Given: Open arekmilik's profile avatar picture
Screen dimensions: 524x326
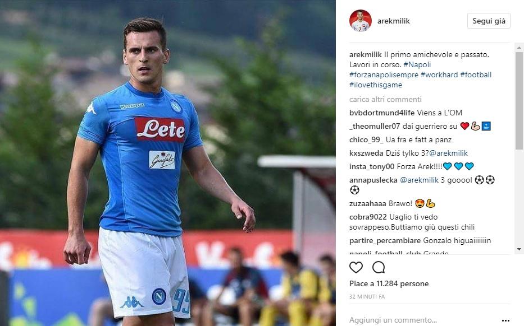Looking at the screenshot, I should pyautogui.click(x=361, y=21).
